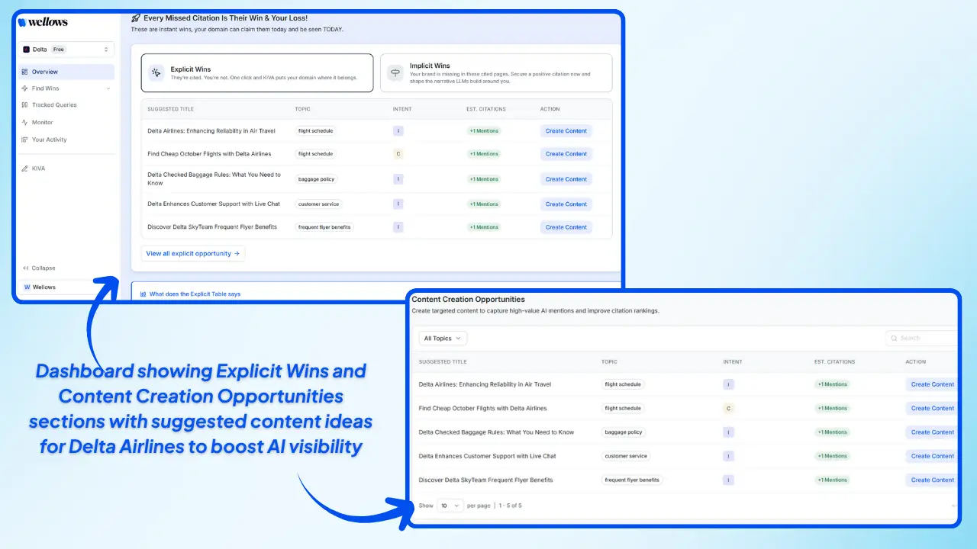Click the Wellows logo in the sidebar
The height and width of the screenshot is (549, 977).
tap(43, 22)
